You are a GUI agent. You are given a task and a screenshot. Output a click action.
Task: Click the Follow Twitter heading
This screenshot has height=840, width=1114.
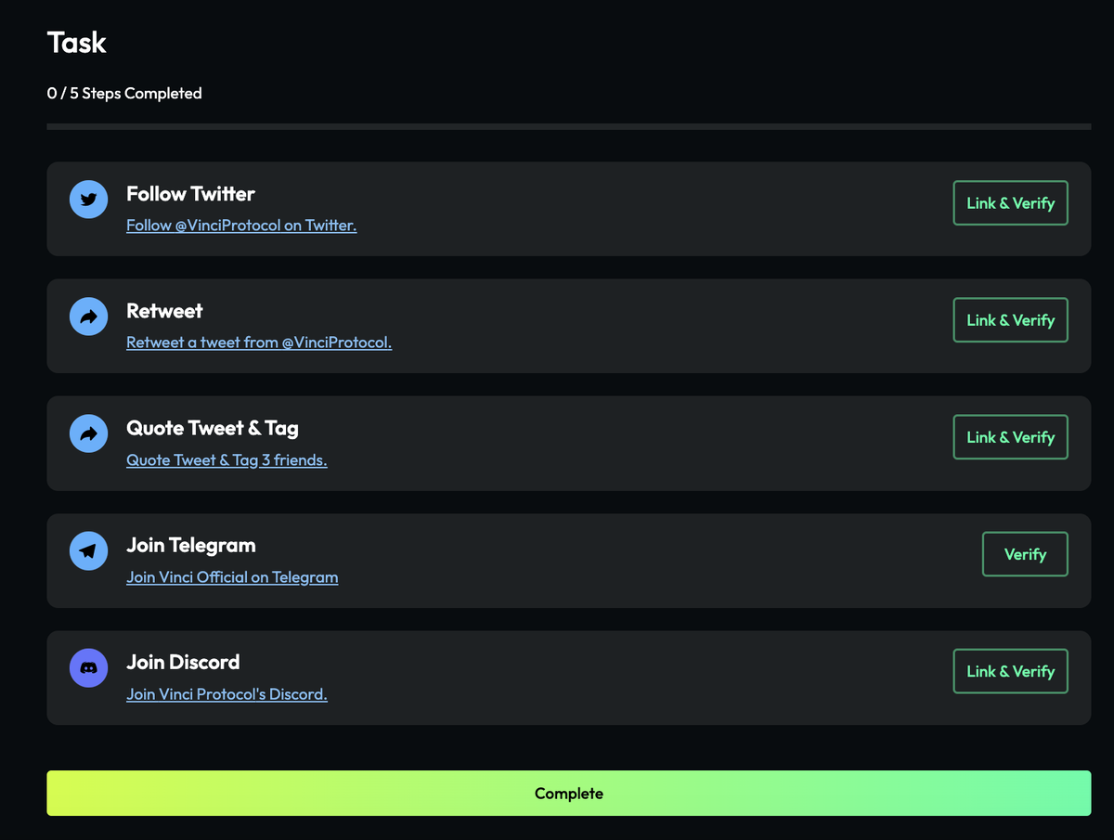[x=190, y=194]
